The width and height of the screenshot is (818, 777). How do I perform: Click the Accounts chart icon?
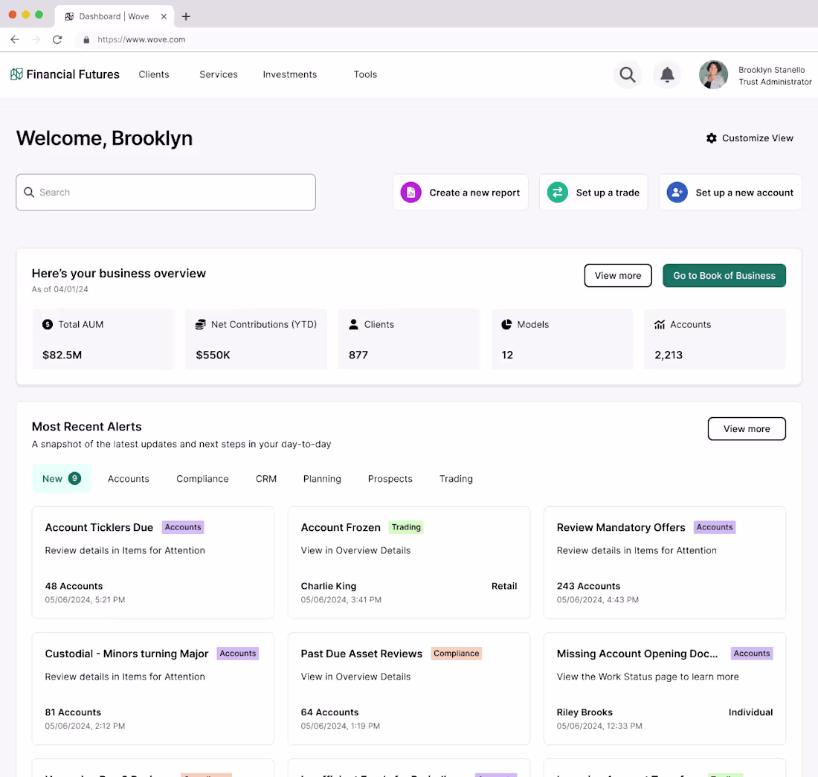click(x=660, y=324)
